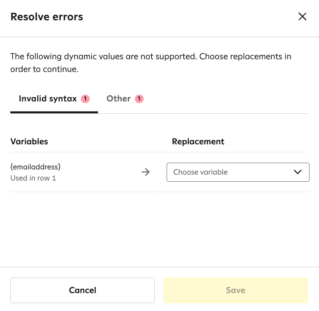This screenshot has height=311, width=319.
Task: Click the Save button
Action: [x=235, y=290]
